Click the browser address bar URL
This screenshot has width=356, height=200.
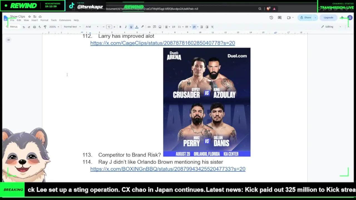click(x=152, y=9)
